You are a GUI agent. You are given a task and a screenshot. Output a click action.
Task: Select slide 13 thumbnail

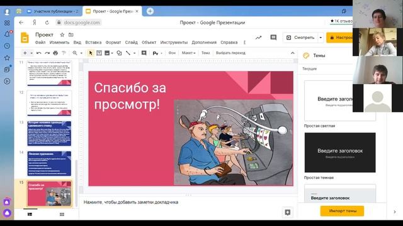coord(49,133)
